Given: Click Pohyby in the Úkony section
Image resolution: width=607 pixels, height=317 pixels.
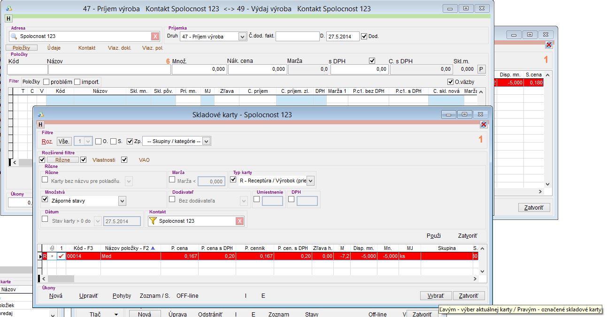Looking at the screenshot, I should (122, 296).
